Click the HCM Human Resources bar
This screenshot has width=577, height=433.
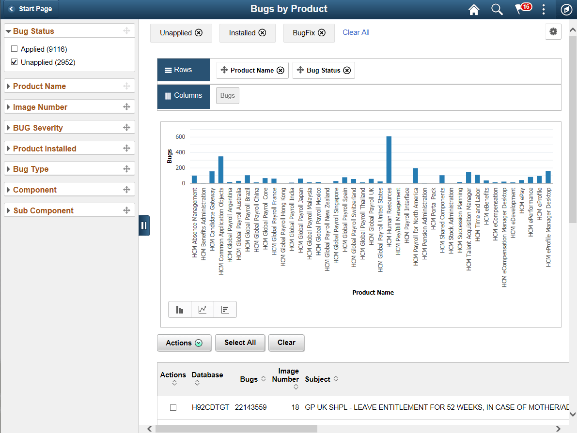click(x=389, y=160)
